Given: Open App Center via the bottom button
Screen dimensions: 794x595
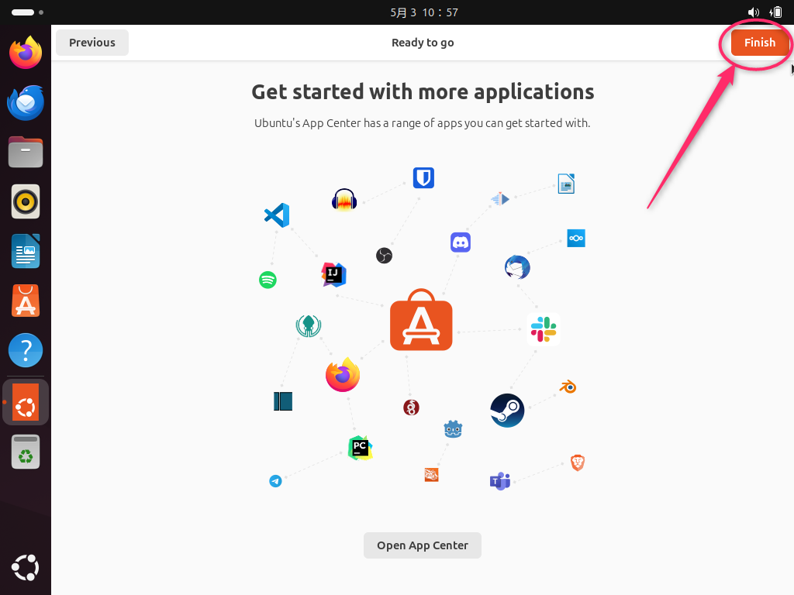Looking at the screenshot, I should coord(423,545).
